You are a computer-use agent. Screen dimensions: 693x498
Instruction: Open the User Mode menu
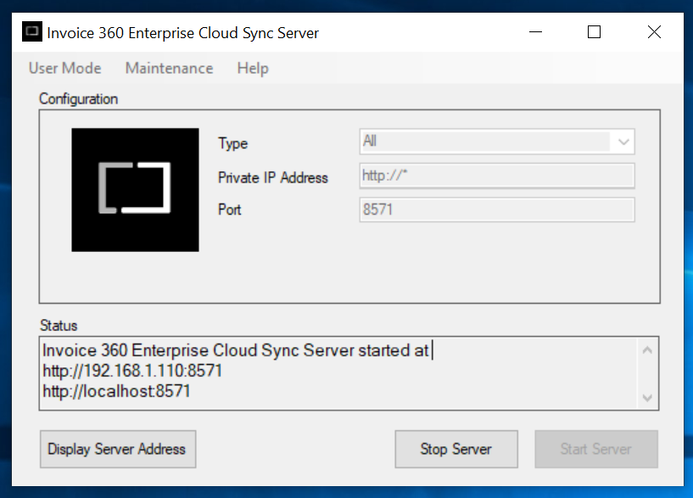(65, 68)
